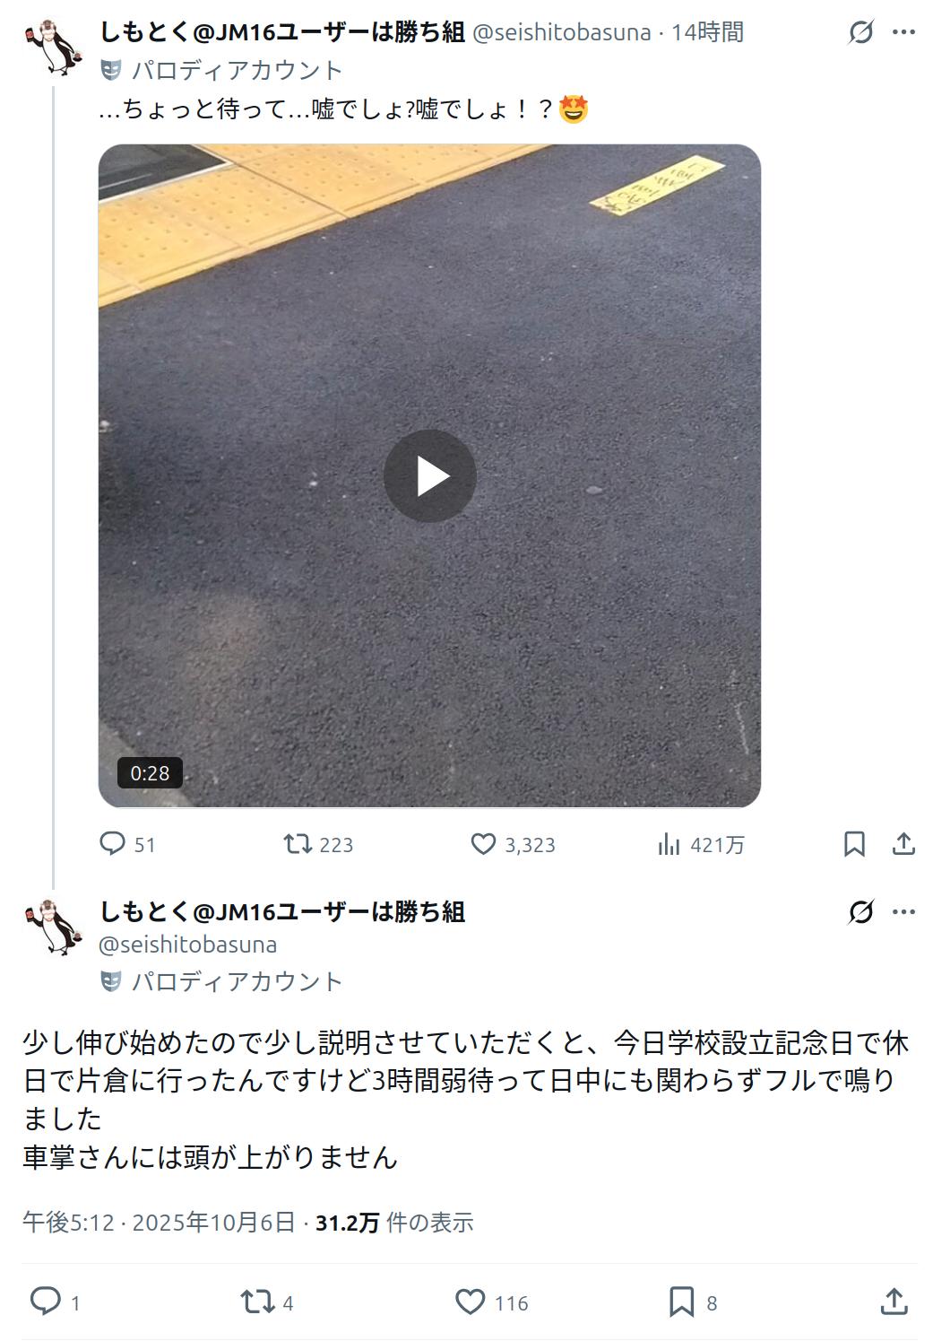Viewport: 933px width, 1341px height.
Task: Play the 0:28 video
Action: click(429, 476)
